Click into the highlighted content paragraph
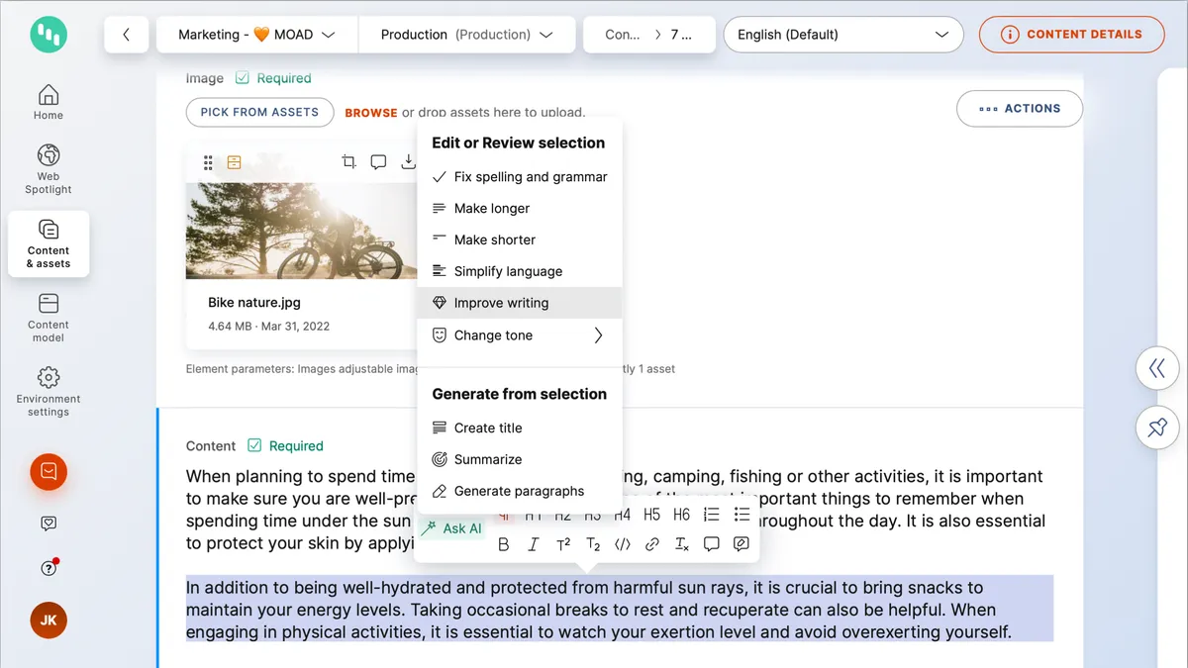 pyautogui.click(x=620, y=610)
